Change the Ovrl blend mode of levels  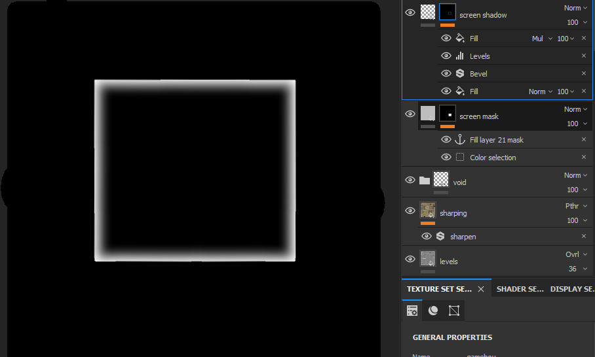coord(577,254)
